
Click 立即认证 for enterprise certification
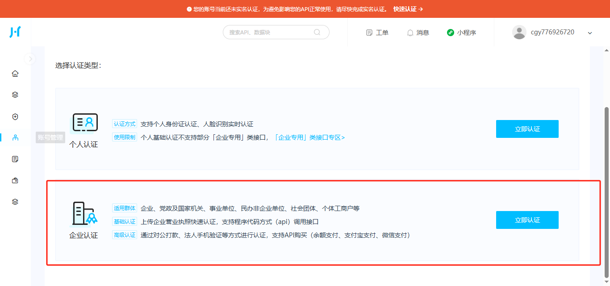point(527,220)
